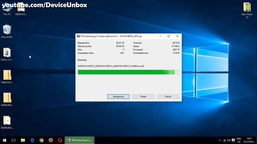Open action center notifications icon

pos(233,140)
